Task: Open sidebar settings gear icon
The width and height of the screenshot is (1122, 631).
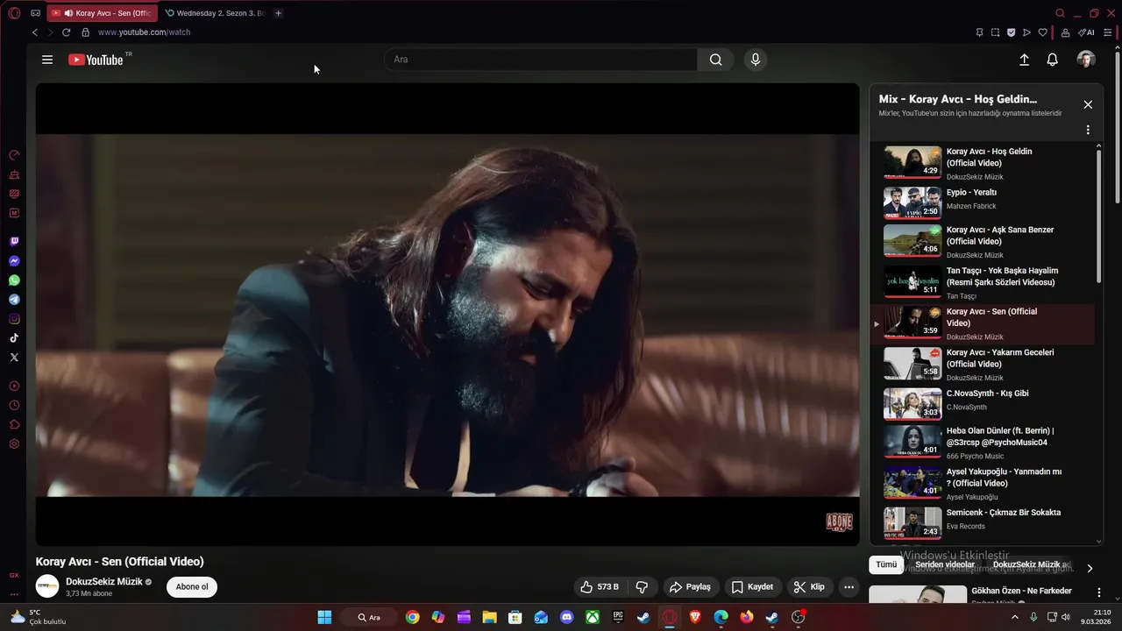Action: 14,444
